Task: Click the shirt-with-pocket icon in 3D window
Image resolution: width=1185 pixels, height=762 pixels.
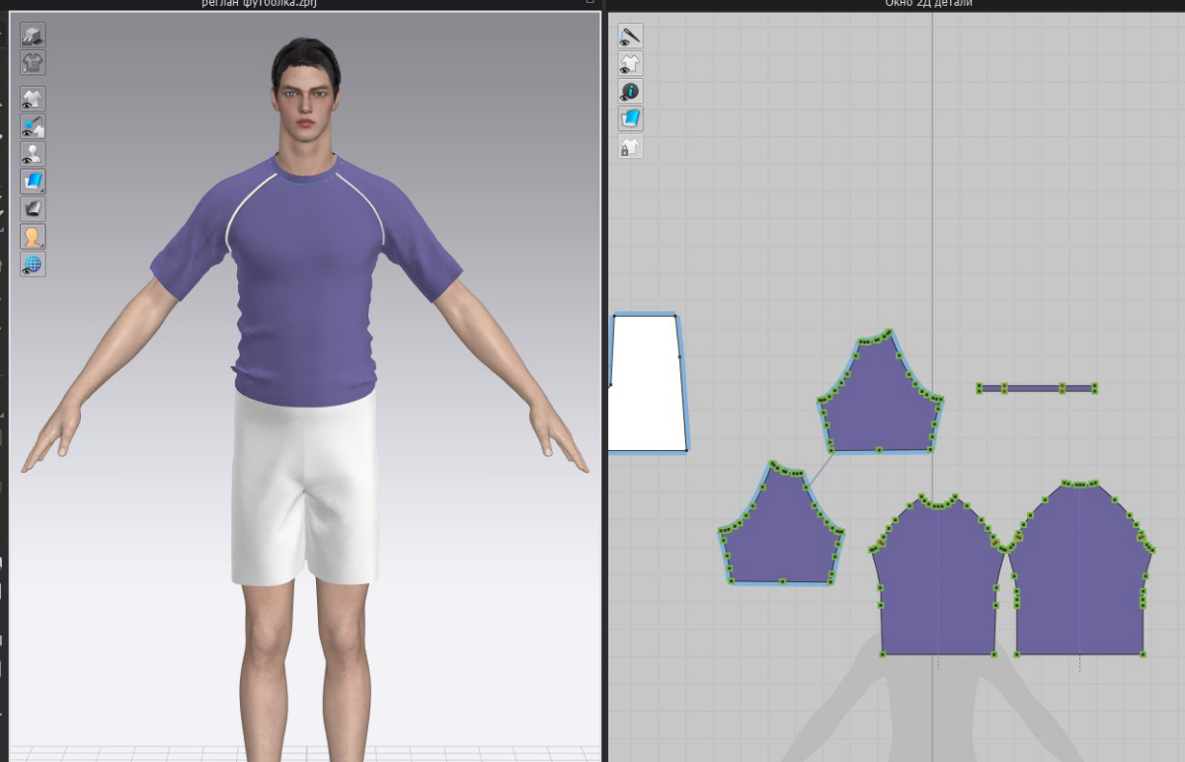Action: 33,62
